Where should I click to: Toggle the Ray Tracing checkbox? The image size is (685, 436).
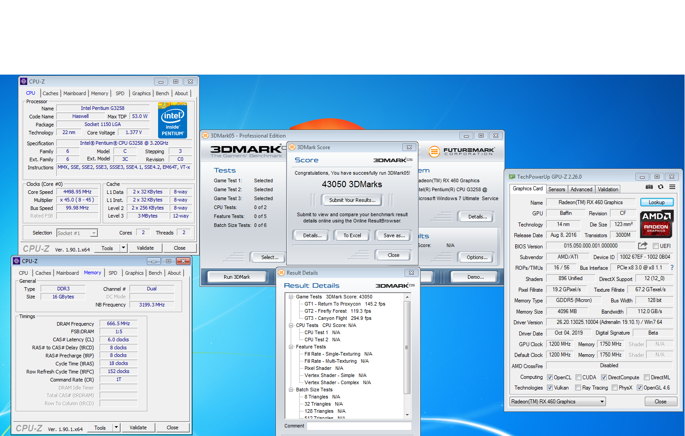click(578, 388)
